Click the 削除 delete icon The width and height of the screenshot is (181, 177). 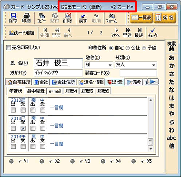pos(68,18)
